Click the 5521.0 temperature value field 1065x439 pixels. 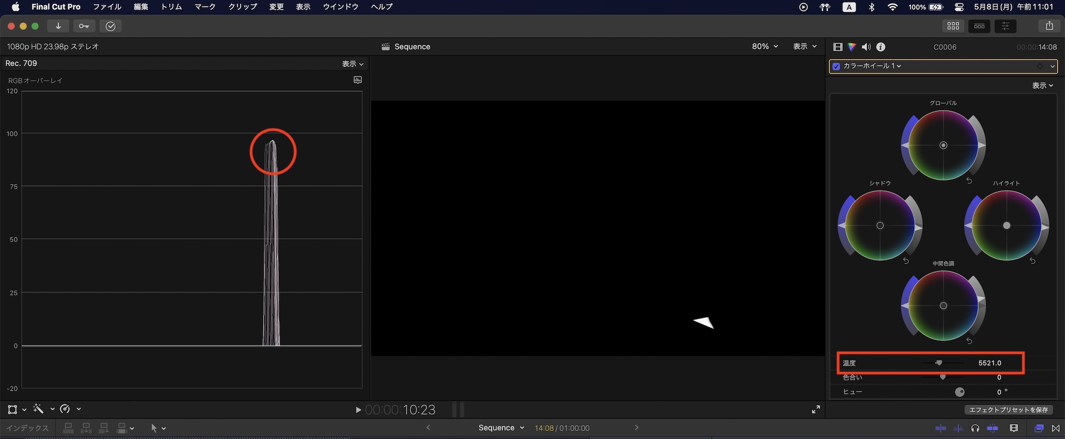[x=989, y=363]
